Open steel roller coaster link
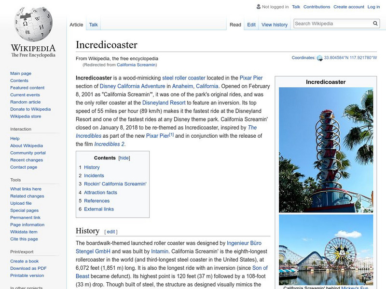The height and width of the screenshot is (289, 386). point(184,78)
